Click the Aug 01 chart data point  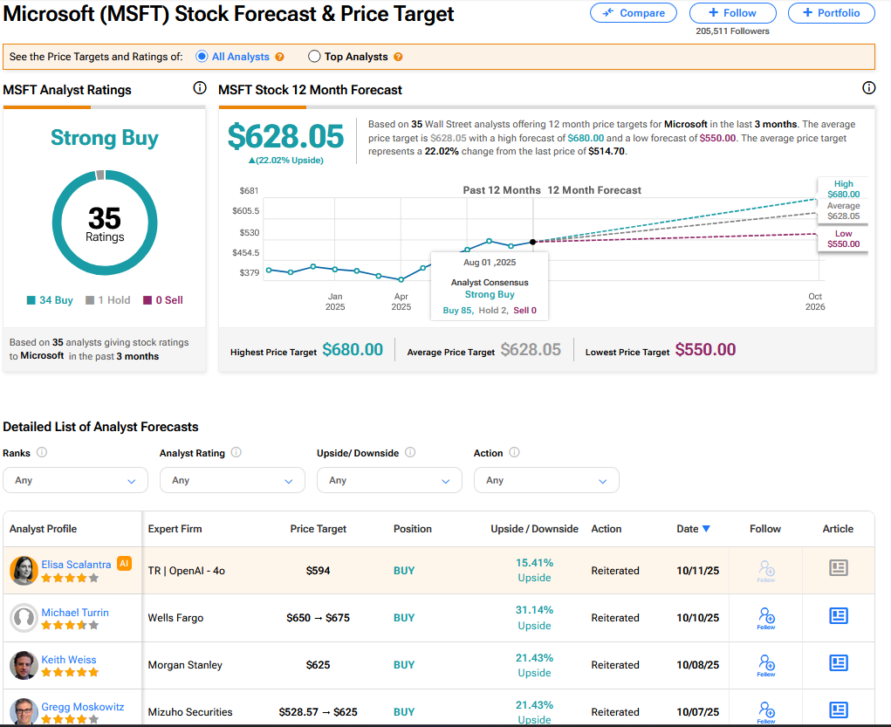click(x=532, y=242)
